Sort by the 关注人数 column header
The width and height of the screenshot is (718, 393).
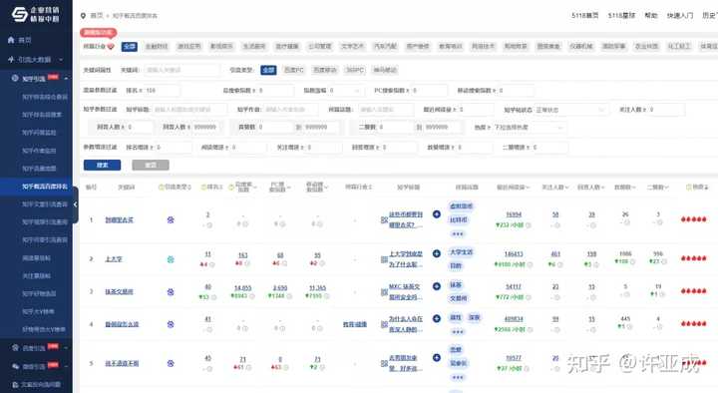coord(555,187)
